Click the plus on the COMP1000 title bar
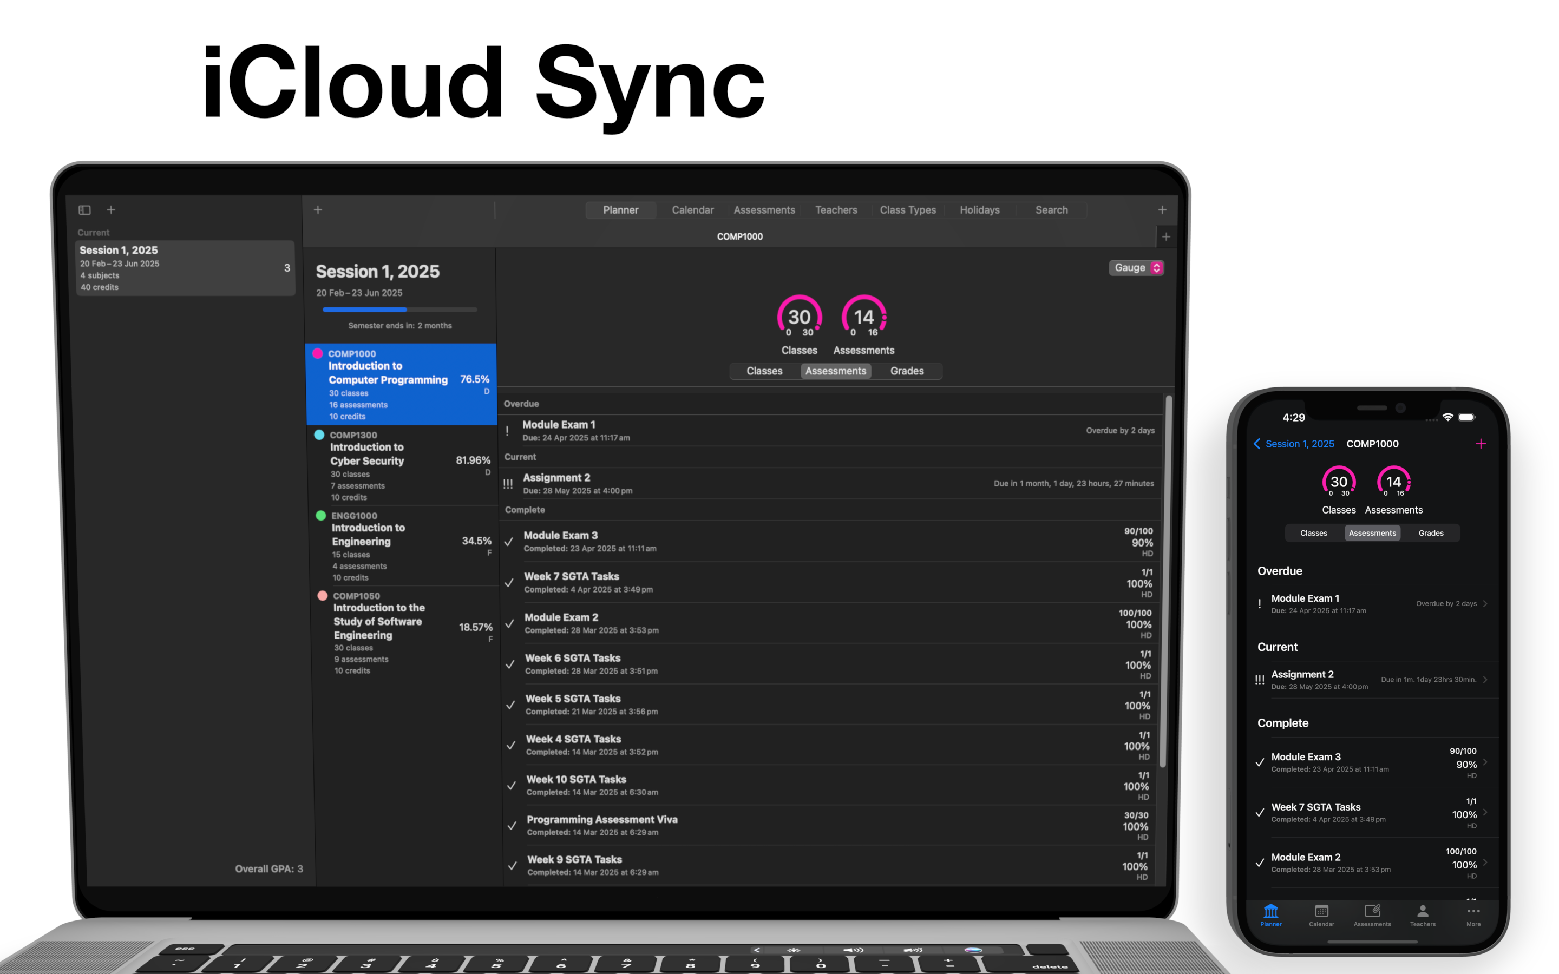Image resolution: width=1559 pixels, height=974 pixels. pyautogui.click(x=1166, y=237)
